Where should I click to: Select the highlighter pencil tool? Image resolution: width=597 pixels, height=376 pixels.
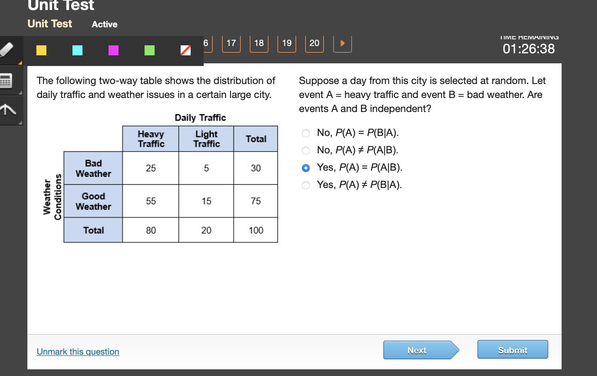pos(7,50)
